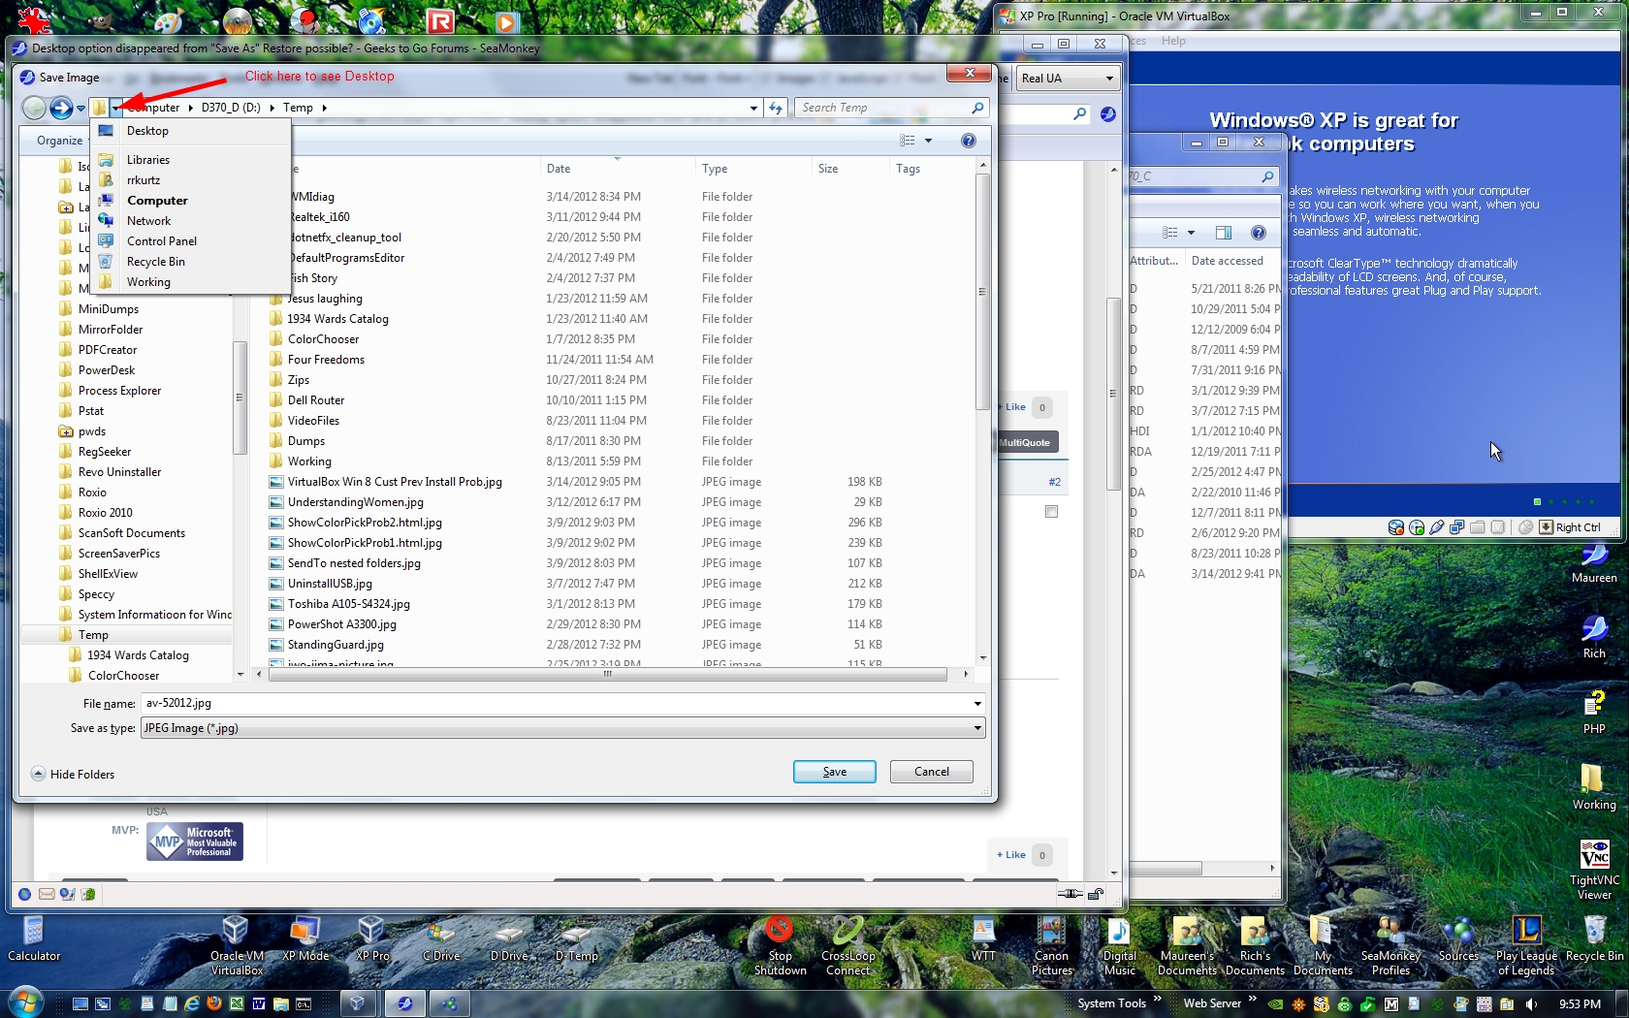
Task: Change the view using the views icon
Action: [x=908, y=141]
